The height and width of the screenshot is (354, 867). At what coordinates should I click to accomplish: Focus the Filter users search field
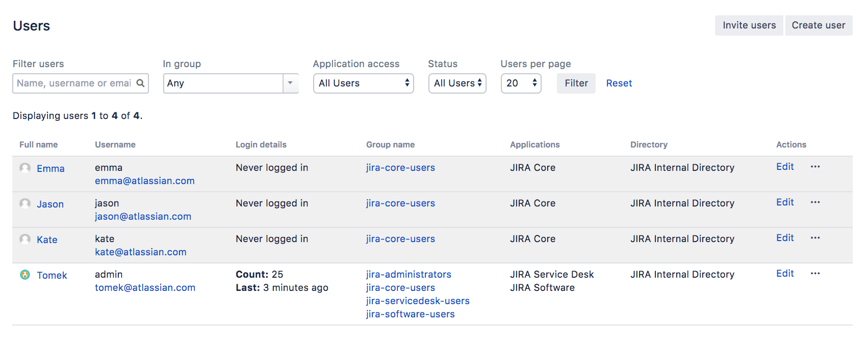click(x=74, y=83)
